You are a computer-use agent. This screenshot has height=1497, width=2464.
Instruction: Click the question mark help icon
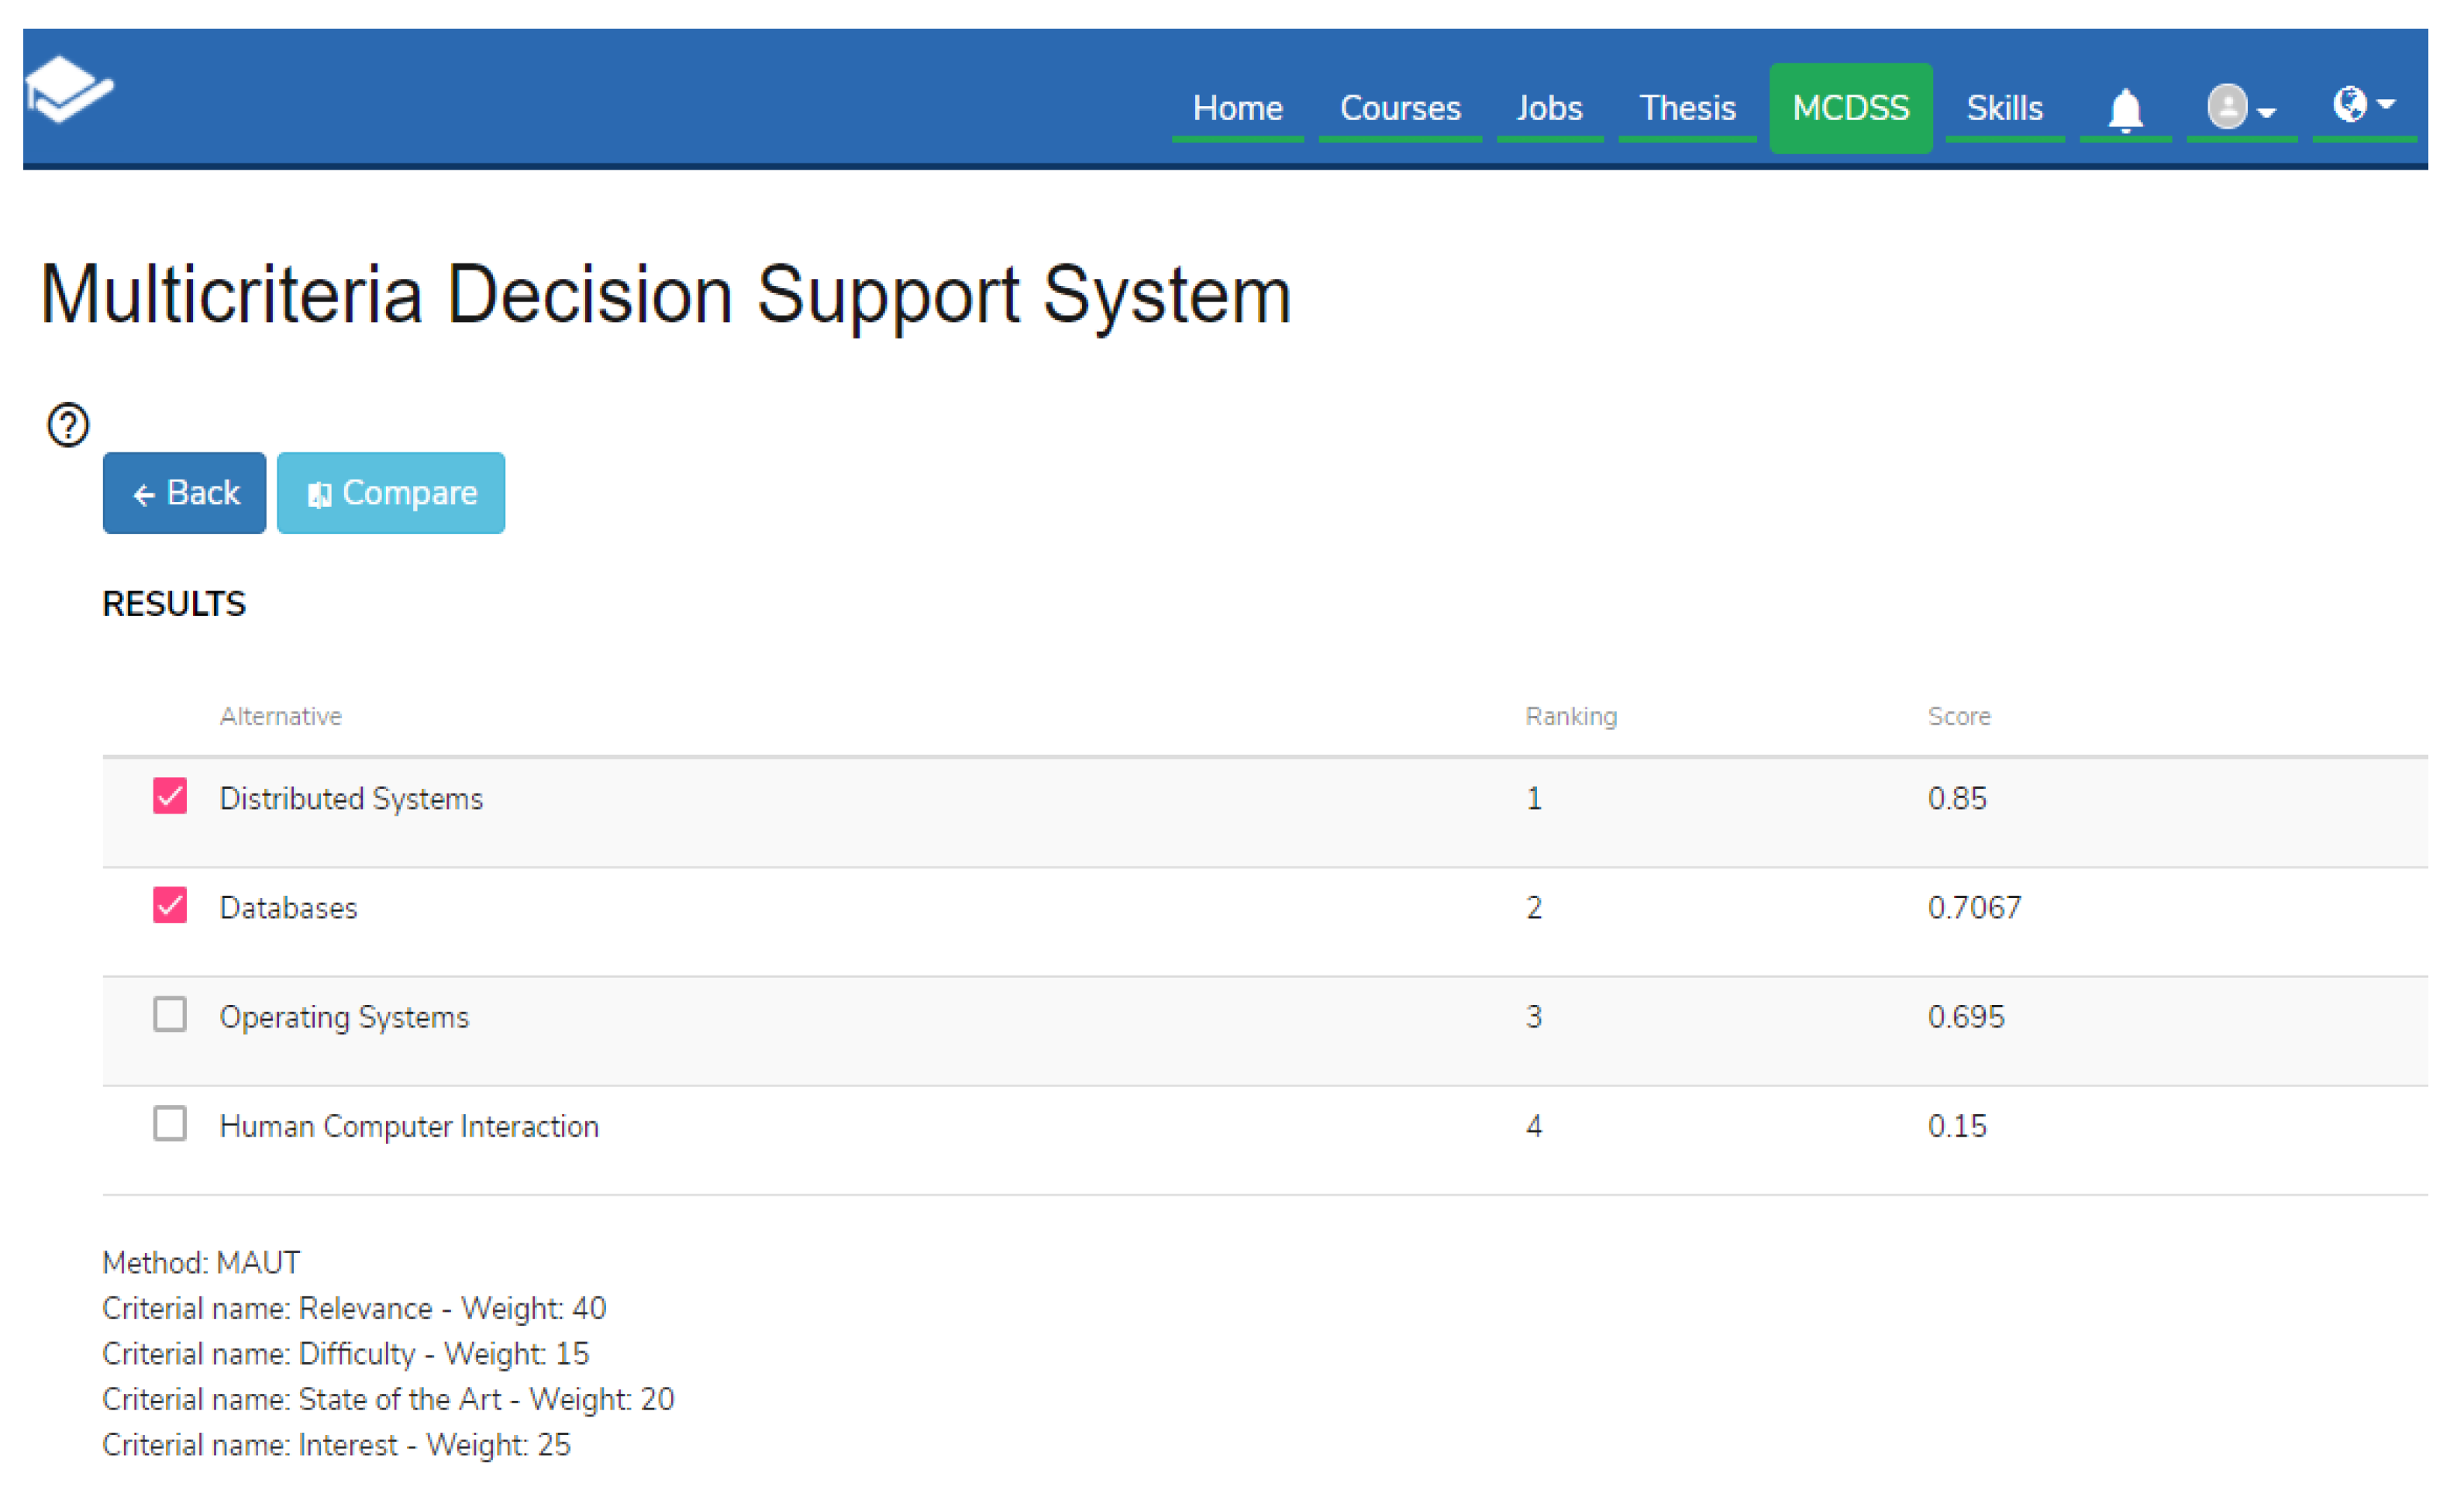[68, 425]
